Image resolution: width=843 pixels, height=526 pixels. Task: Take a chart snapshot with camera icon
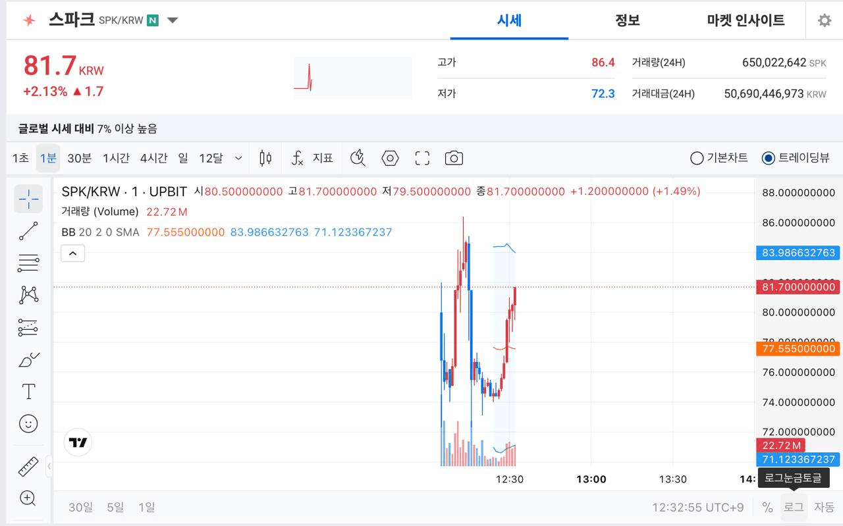pos(454,158)
